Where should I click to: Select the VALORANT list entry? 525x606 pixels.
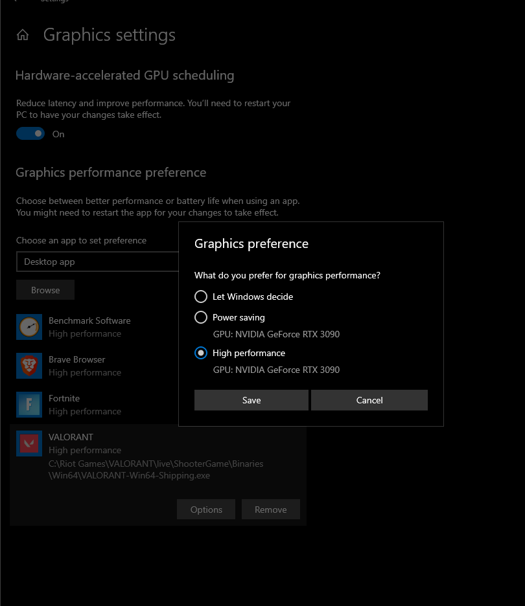click(x=158, y=475)
